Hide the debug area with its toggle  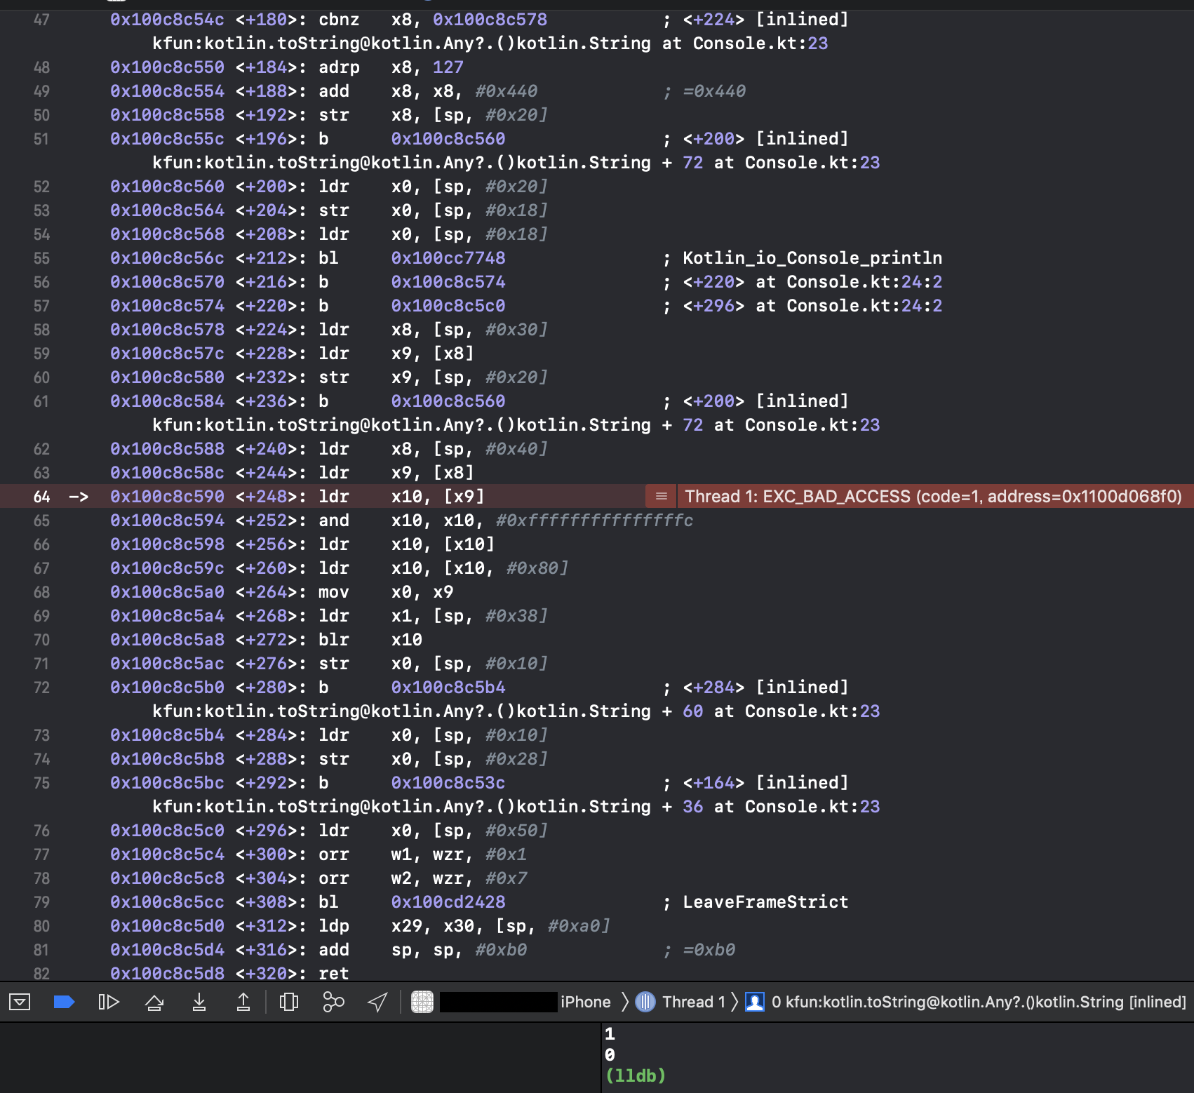[21, 1002]
